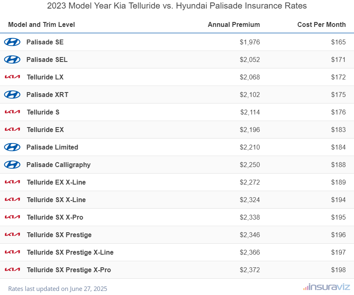Select the Palisade Limited row label

pos(52,147)
